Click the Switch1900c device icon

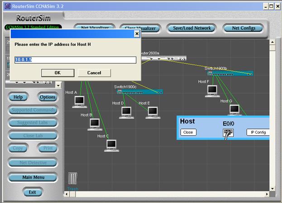coord(139,92)
